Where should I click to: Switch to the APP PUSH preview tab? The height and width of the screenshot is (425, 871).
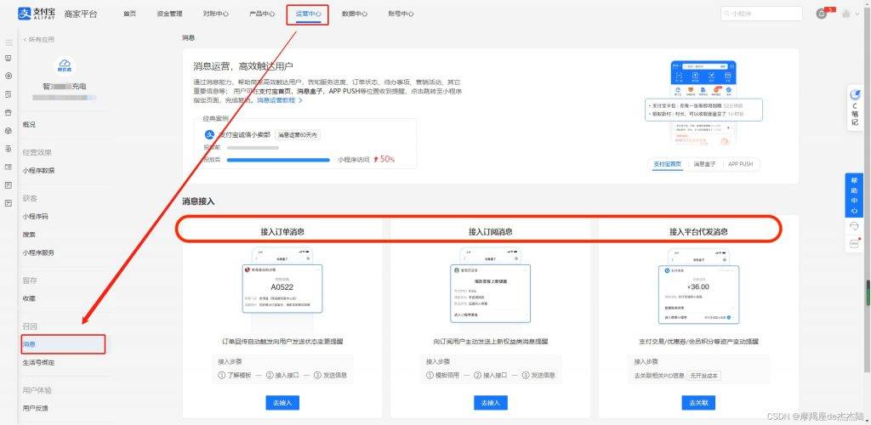pos(741,164)
